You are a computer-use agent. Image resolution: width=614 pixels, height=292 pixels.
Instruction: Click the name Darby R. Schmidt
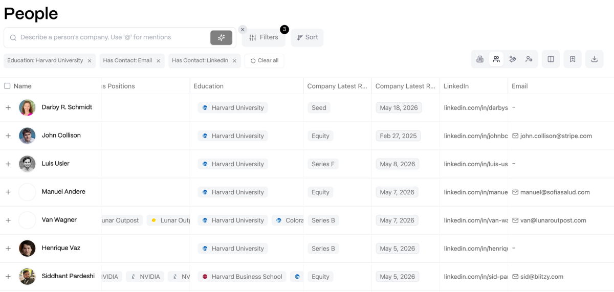67,107
